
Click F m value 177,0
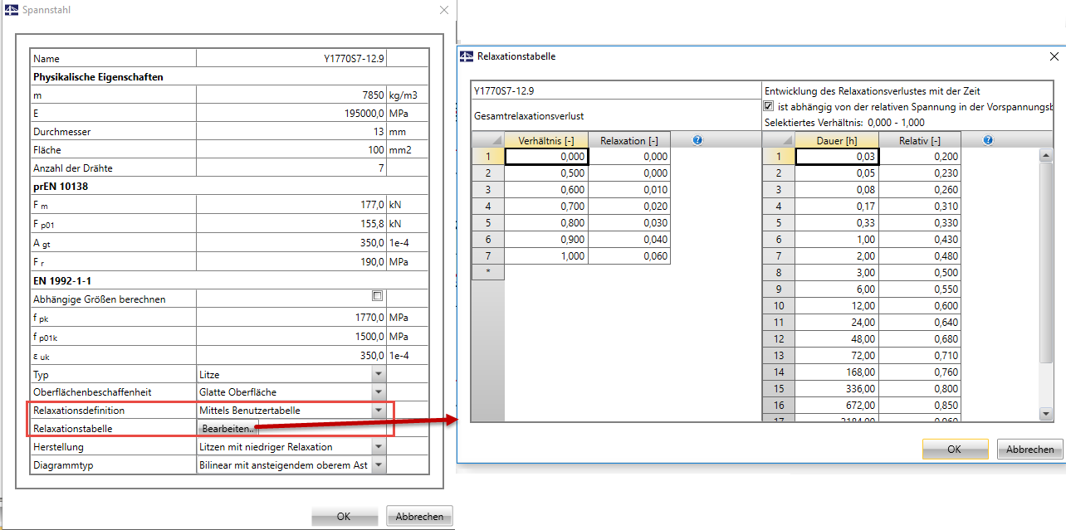pyautogui.click(x=291, y=205)
